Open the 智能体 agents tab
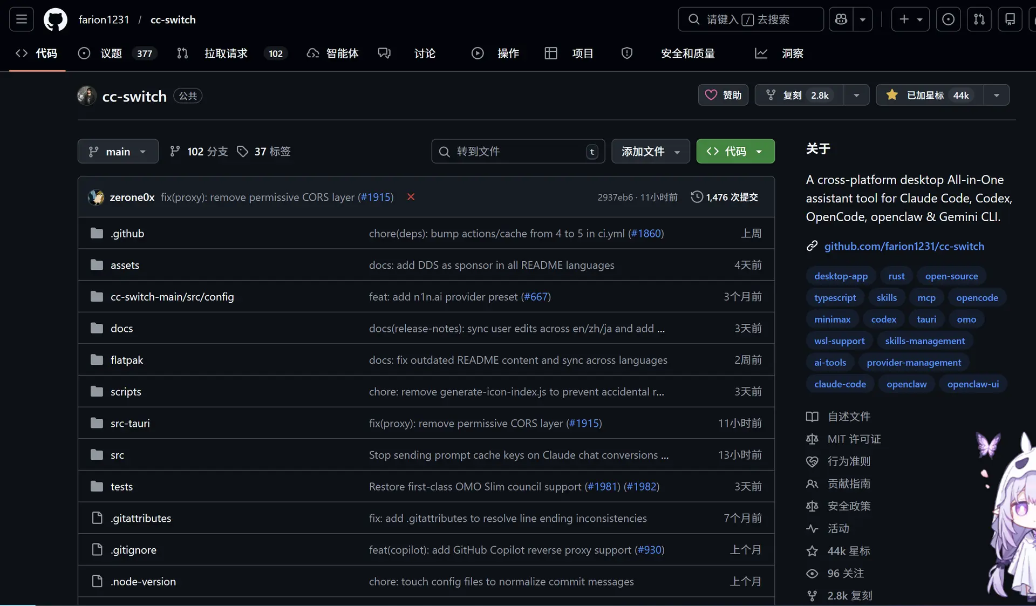Screen dimensions: 1036x606 pyautogui.click(x=333, y=53)
